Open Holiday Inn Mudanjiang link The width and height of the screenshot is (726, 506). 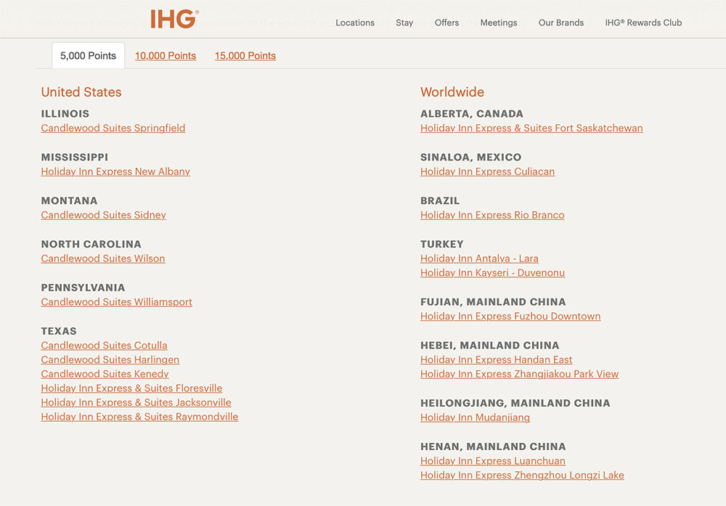point(475,417)
